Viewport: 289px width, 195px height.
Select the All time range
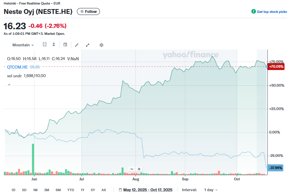pos(103,190)
